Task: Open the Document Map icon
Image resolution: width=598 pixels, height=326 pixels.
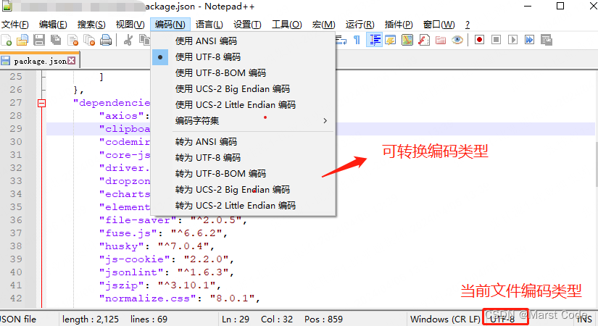Action: [x=407, y=40]
